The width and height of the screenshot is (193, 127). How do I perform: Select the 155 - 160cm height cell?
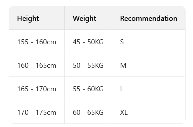(x=37, y=42)
